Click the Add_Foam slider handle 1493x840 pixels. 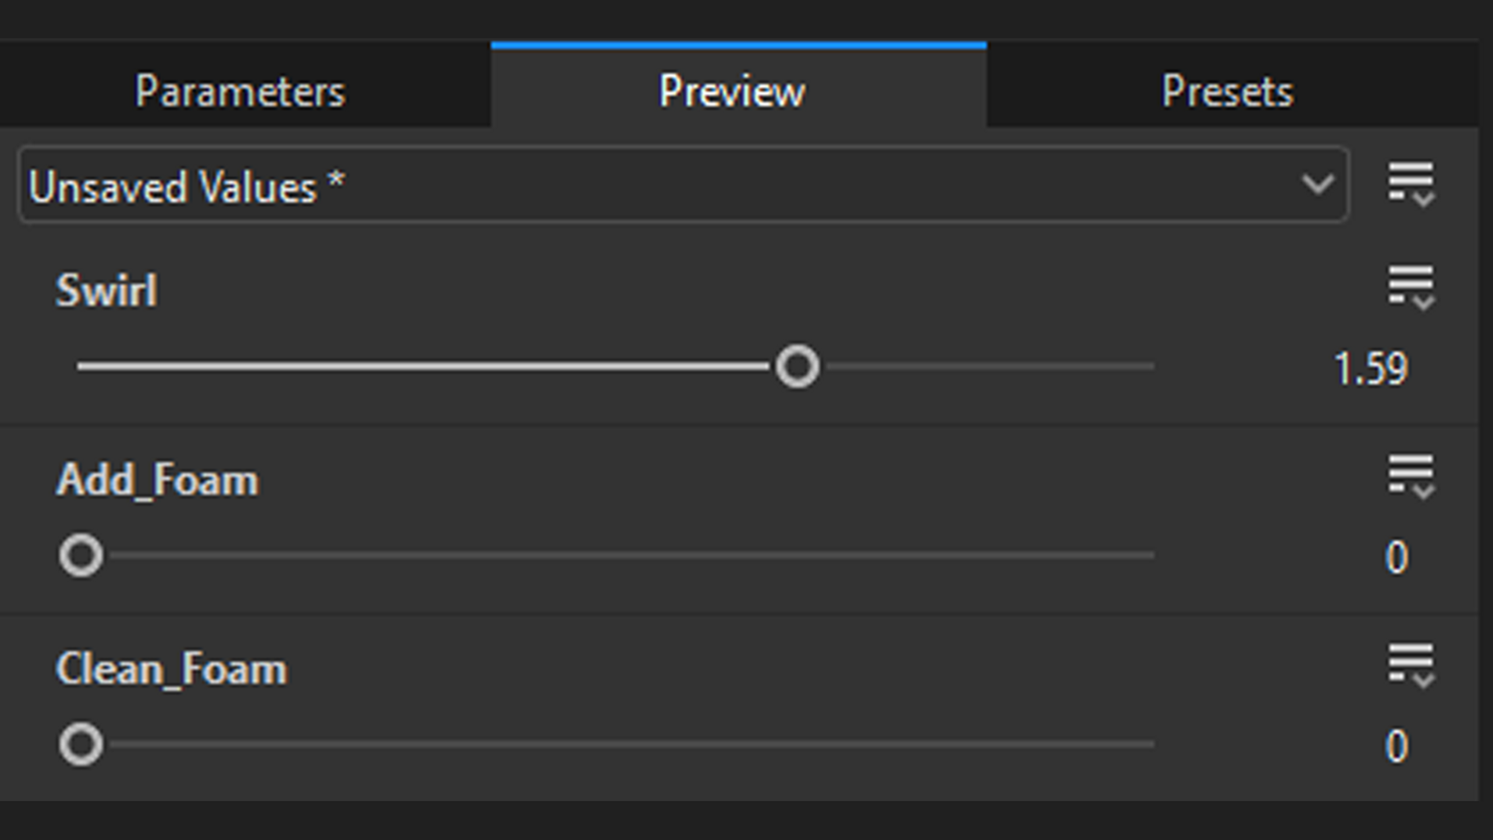pyautogui.click(x=81, y=555)
